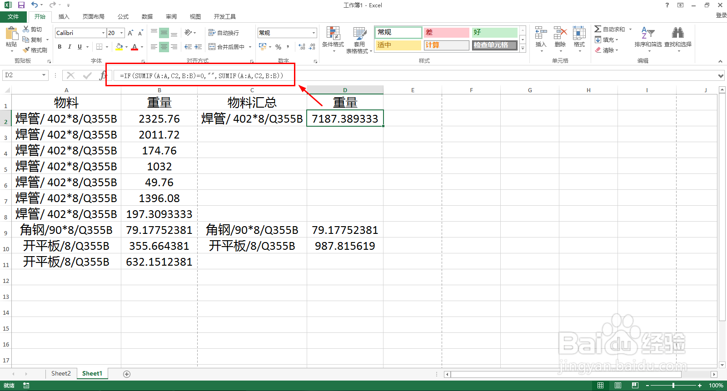Screen dimensions: 727x391
Task: Open the font size dropdown showing 20
Action: 122,33
